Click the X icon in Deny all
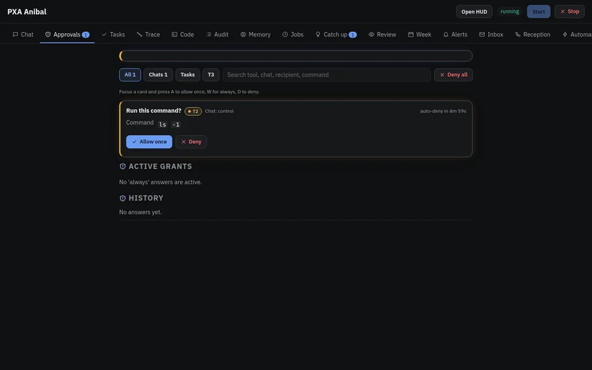The image size is (592, 370). click(x=442, y=75)
